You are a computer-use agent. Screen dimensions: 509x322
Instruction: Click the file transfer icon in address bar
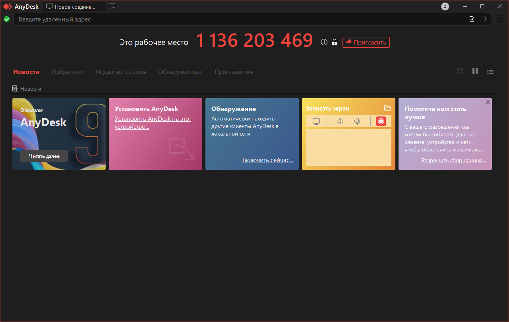(x=472, y=19)
